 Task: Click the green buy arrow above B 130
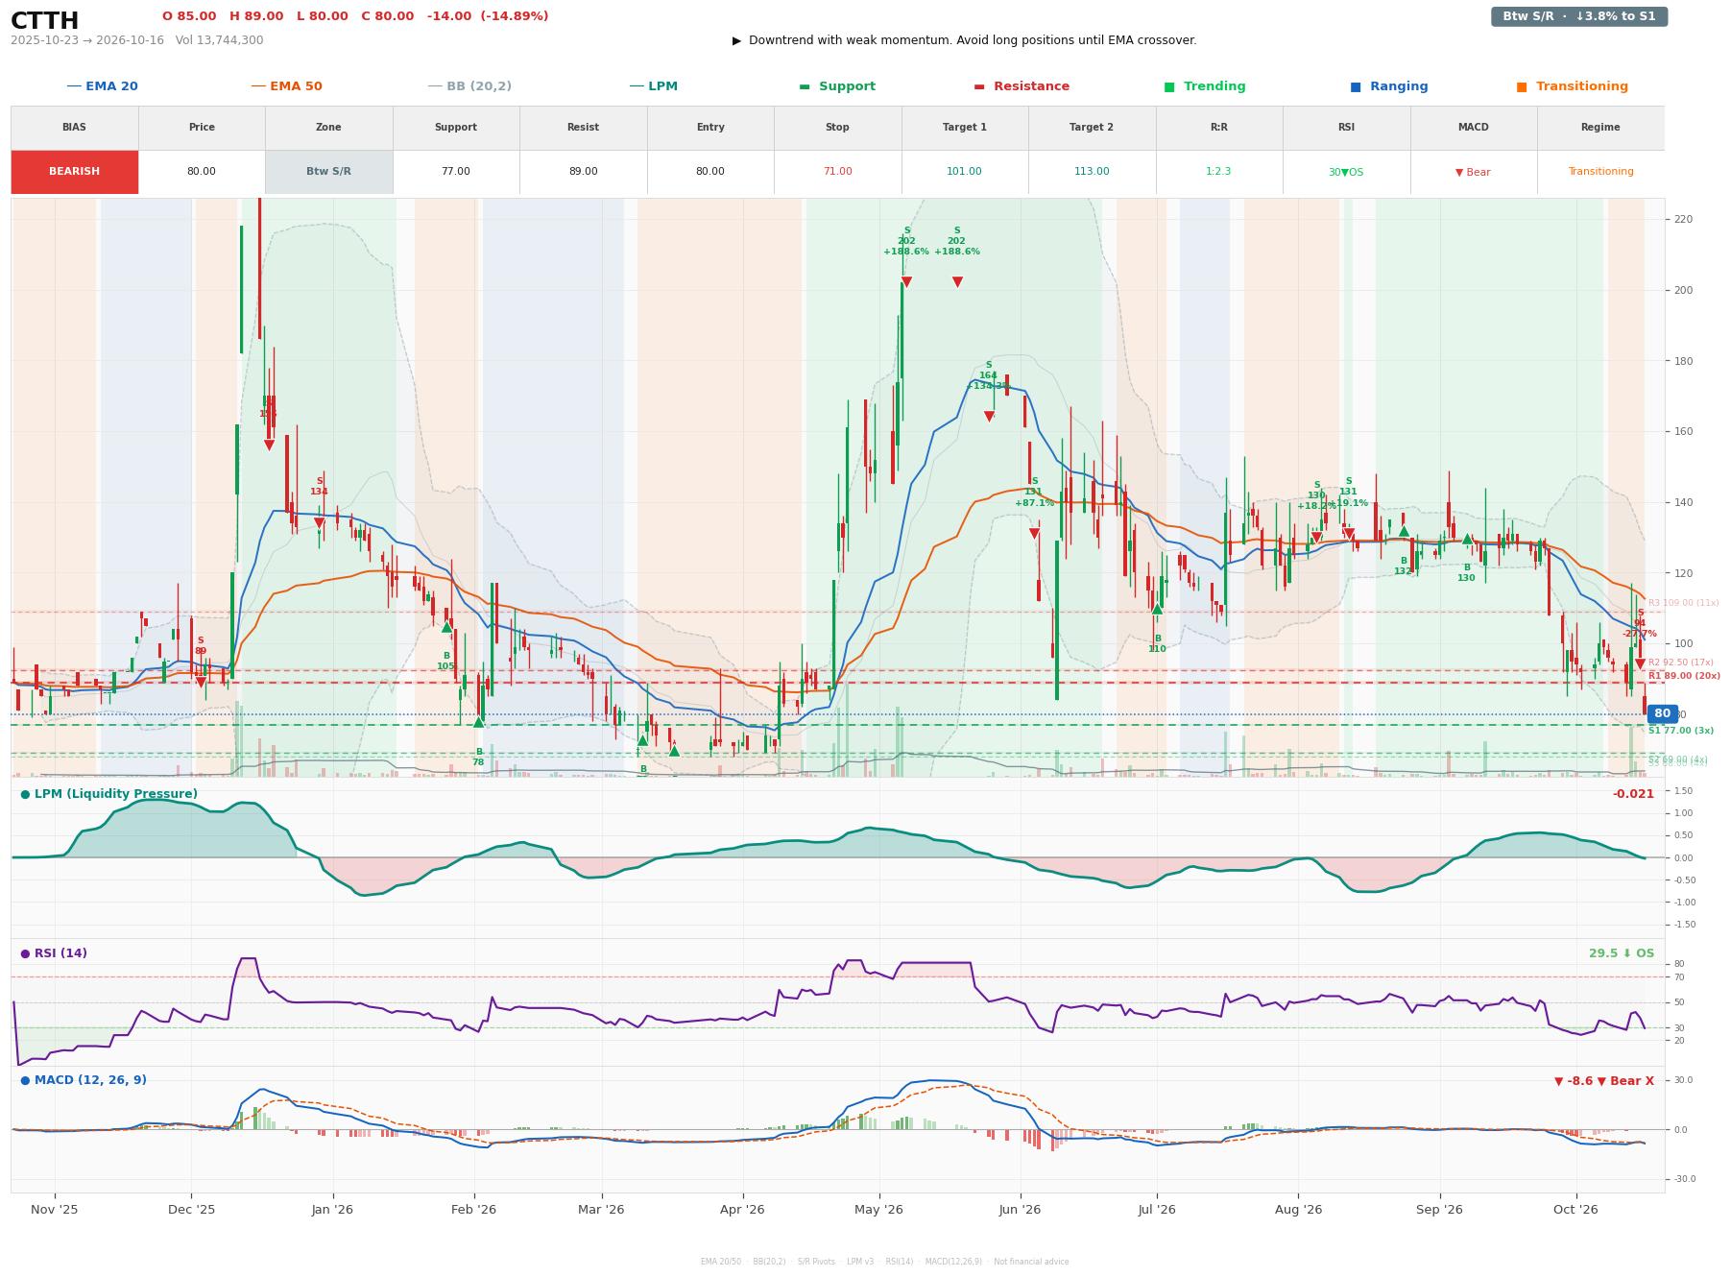tap(1467, 539)
